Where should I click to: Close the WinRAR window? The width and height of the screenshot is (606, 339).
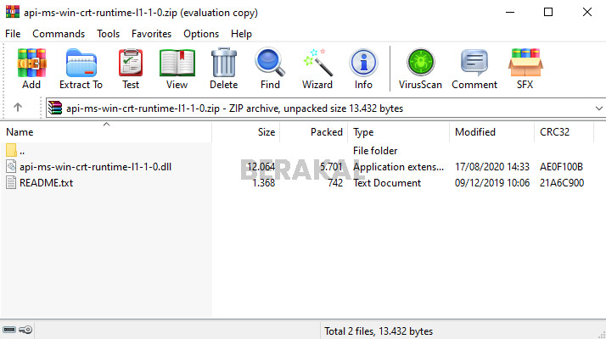(x=587, y=12)
